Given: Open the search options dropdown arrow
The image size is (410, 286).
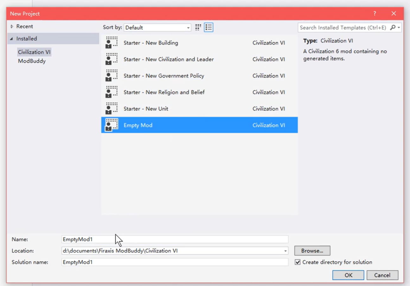Looking at the screenshot, I should click(x=399, y=28).
